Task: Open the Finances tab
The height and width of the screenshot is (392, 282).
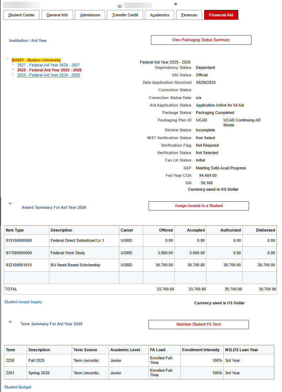Action: click(x=189, y=15)
